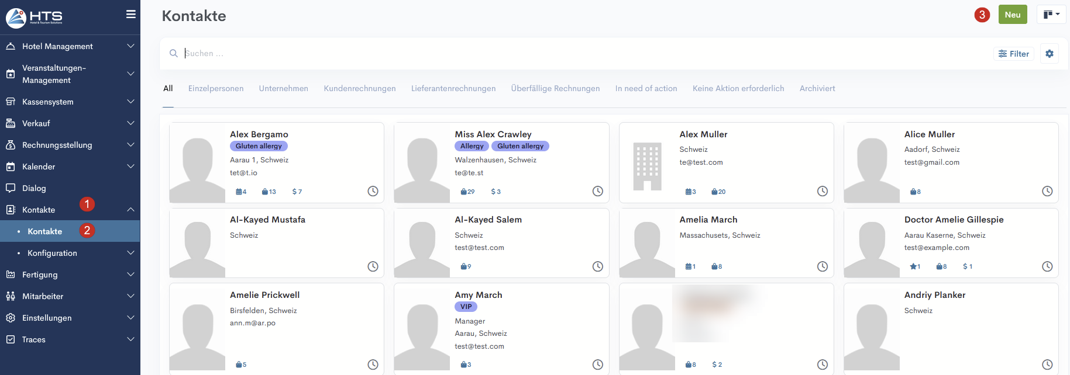Select the Überfällige Rechnungen tab
Screen dimensions: 1070x375
[x=555, y=88]
